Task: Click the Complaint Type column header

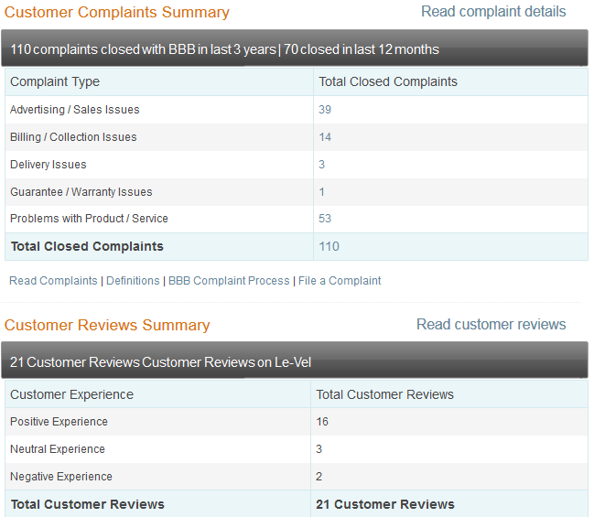Action: coord(55,82)
